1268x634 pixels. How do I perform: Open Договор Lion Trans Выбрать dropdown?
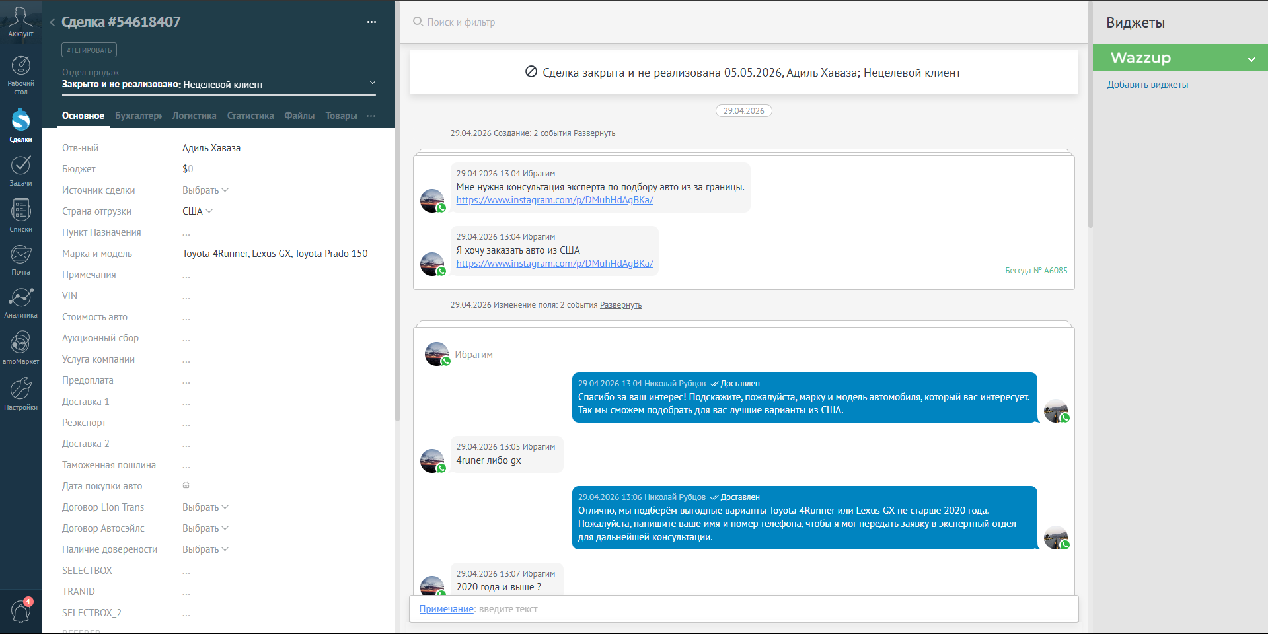[205, 507]
